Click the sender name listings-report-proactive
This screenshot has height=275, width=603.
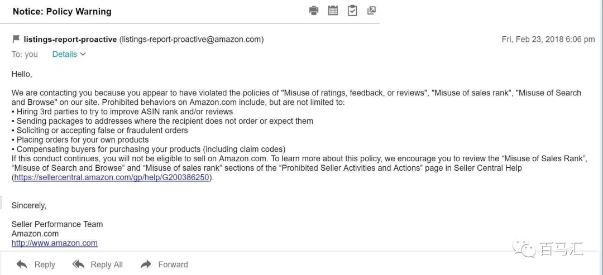coord(70,39)
